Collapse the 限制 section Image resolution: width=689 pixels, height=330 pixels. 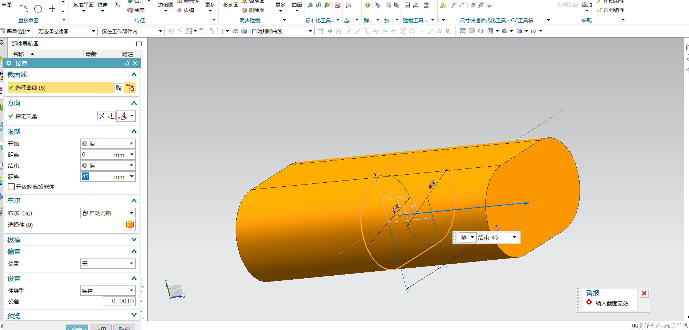(134, 131)
